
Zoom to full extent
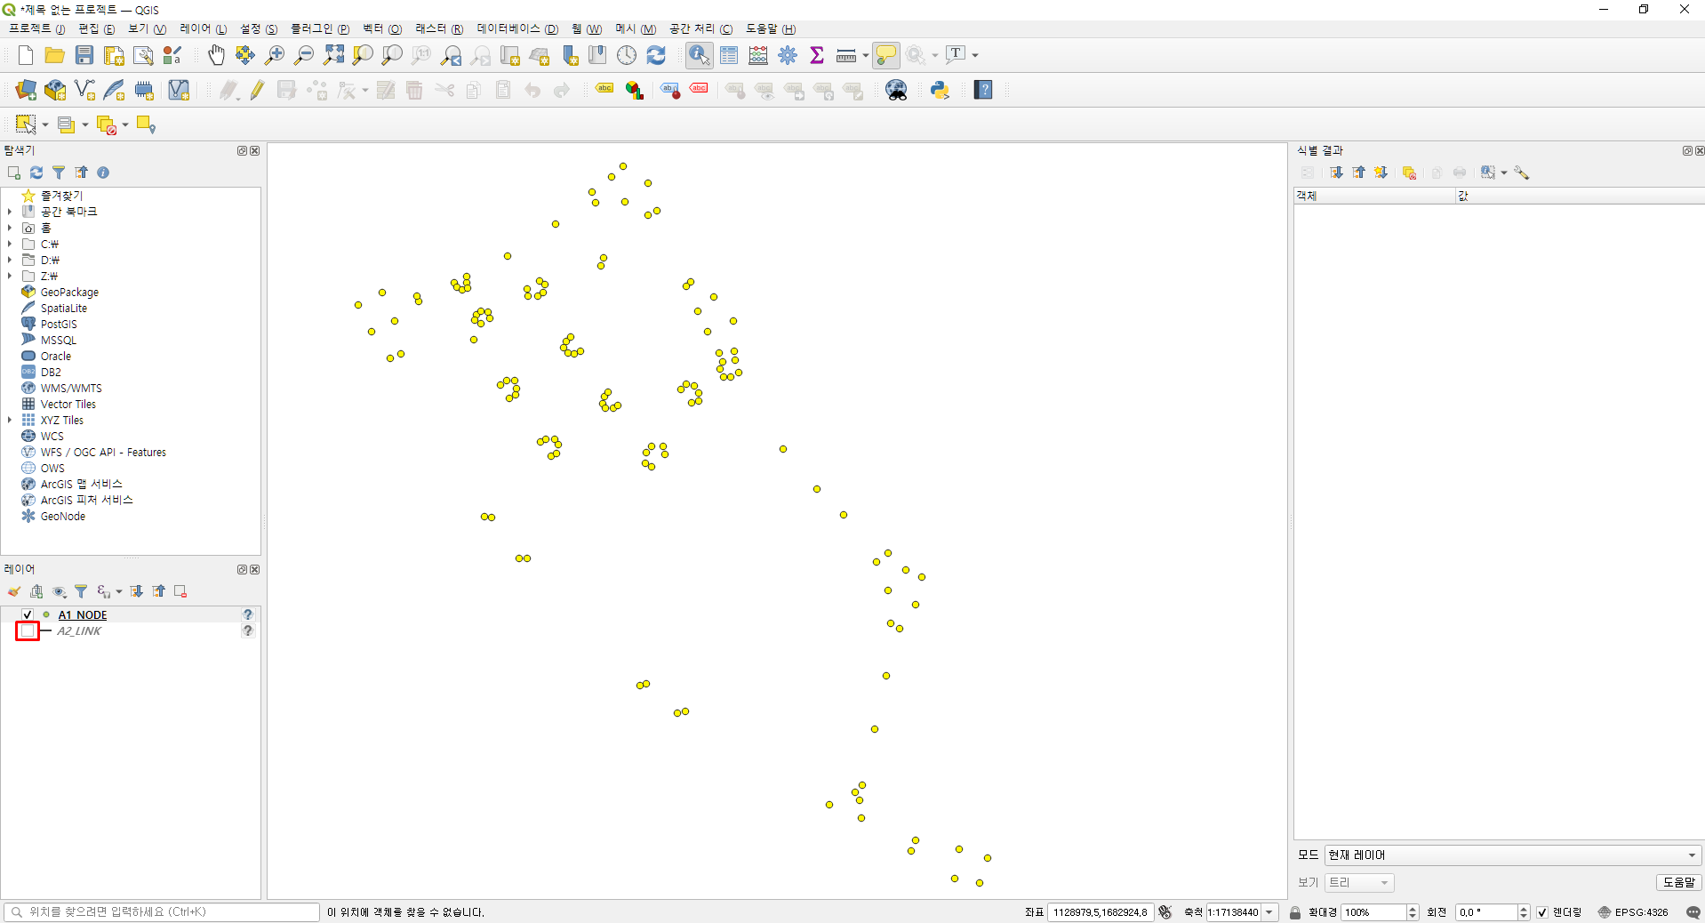333,55
